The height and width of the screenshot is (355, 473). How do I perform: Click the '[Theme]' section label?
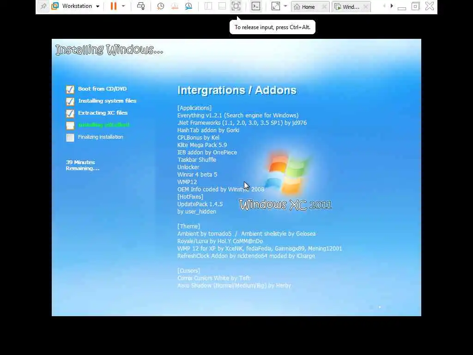pos(188,226)
